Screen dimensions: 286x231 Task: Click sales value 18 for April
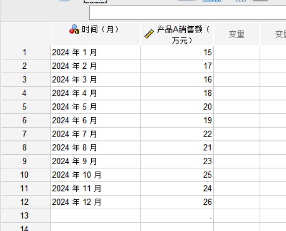pyautogui.click(x=177, y=93)
